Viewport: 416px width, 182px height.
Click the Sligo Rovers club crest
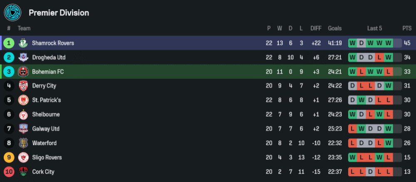(23, 157)
